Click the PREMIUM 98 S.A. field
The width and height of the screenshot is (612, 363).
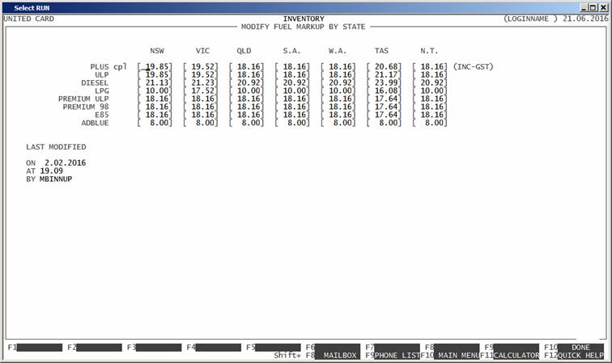tap(292, 107)
